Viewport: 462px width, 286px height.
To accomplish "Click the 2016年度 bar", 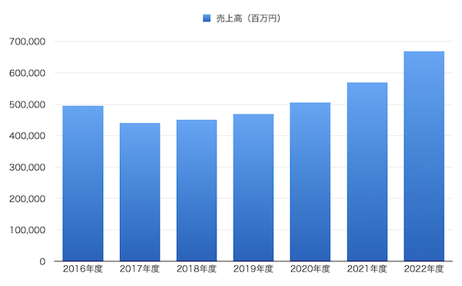I will [x=83, y=183].
